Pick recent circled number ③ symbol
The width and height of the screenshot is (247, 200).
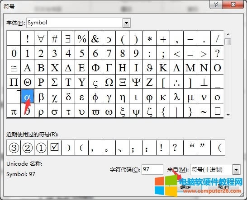pos(14,147)
